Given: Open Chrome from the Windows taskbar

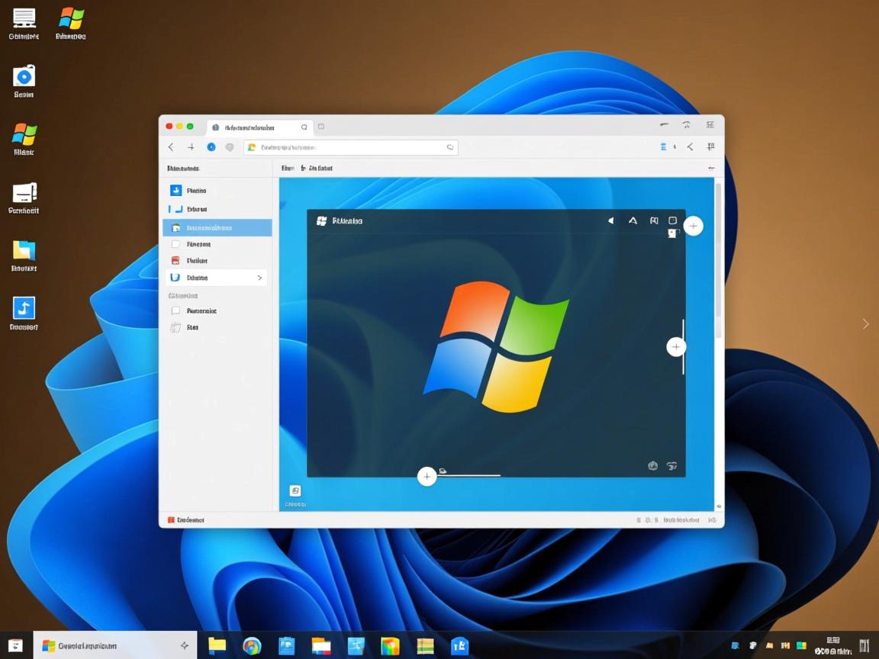Looking at the screenshot, I should 252,645.
